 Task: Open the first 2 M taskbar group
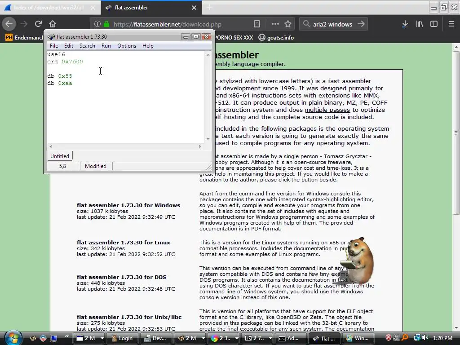click(x=88, y=338)
